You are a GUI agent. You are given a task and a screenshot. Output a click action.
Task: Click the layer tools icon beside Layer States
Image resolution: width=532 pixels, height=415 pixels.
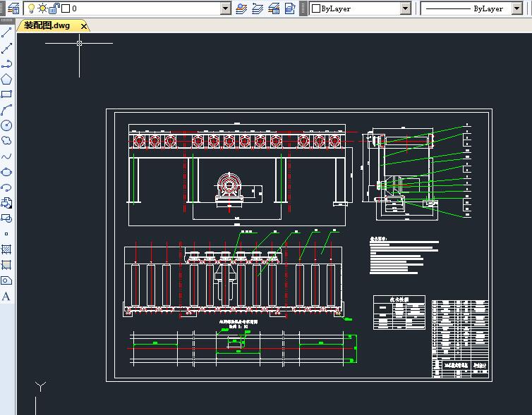tap(290, 8)
